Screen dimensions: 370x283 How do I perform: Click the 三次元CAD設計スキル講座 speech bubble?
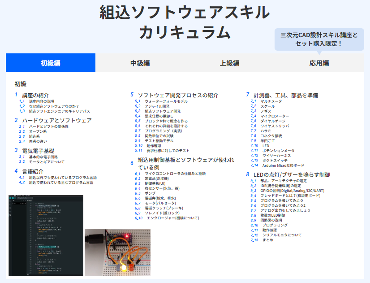tap(318, 39)
